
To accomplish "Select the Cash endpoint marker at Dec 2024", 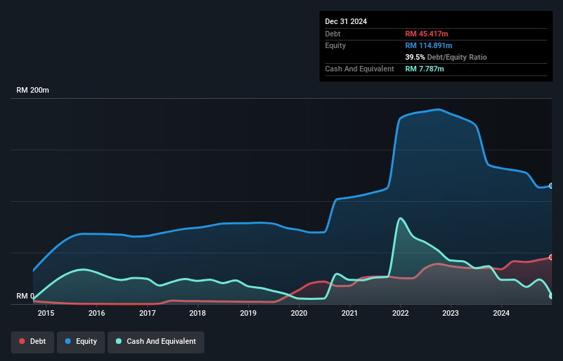I will [x=551, y=296].
